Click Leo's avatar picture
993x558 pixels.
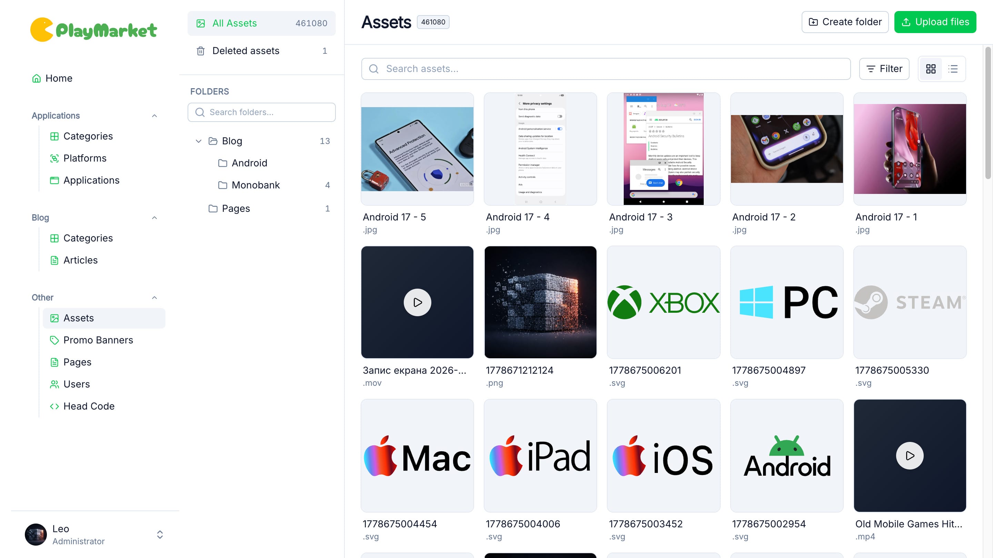(36, 535)
